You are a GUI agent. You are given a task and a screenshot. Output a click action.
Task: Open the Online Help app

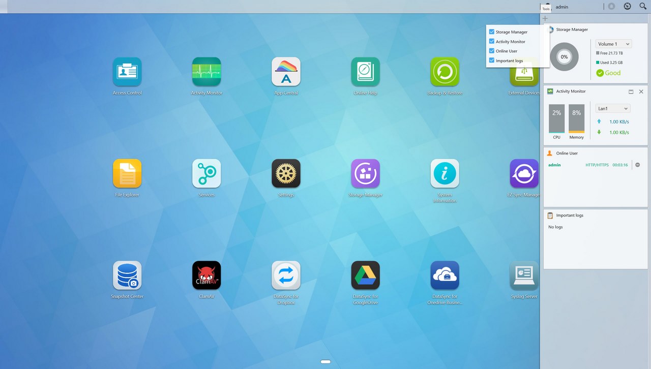click(365, 72)
